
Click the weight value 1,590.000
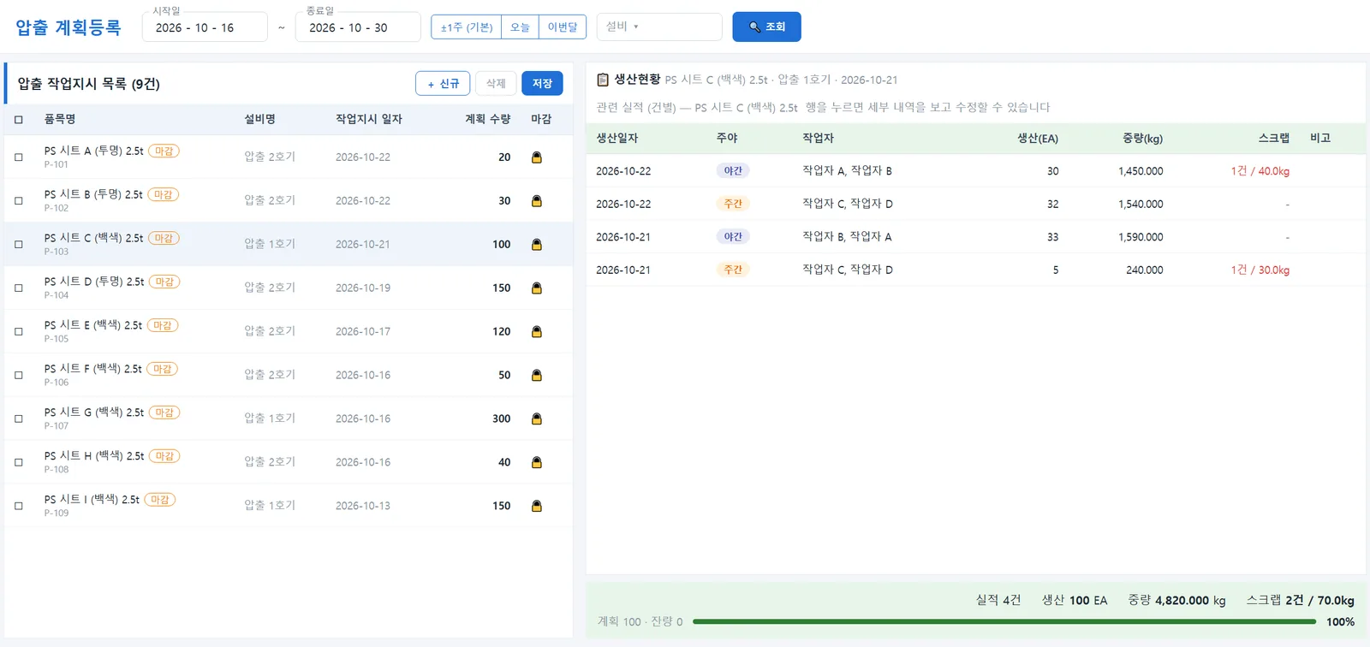(1141, 237)
